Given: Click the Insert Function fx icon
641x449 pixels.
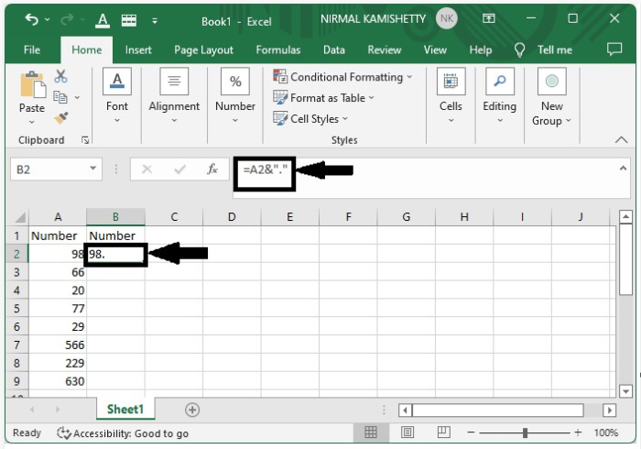Looking at the screenshot, I should [212, 170].
